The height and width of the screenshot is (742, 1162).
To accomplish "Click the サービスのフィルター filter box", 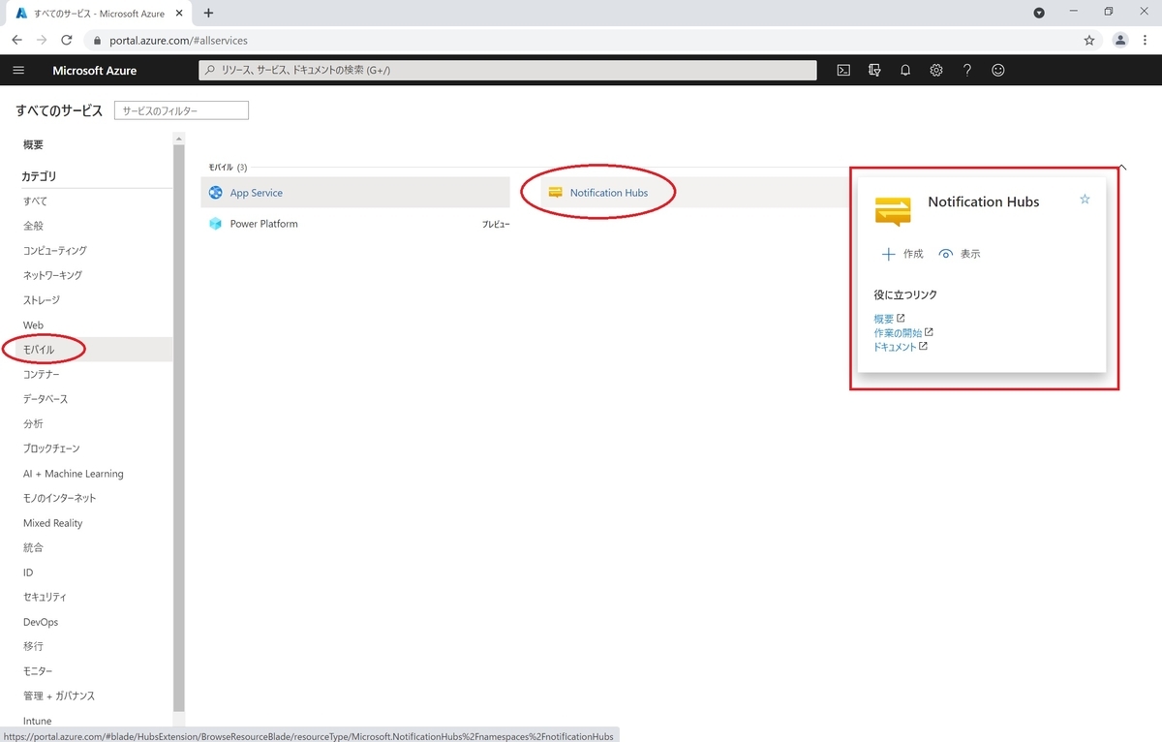I will (181, 110).
